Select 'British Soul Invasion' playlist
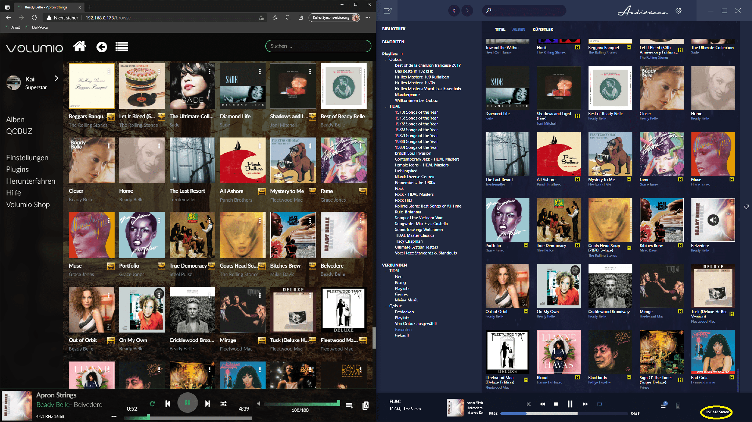The image size is (752, 422). (x=413, y=153)
